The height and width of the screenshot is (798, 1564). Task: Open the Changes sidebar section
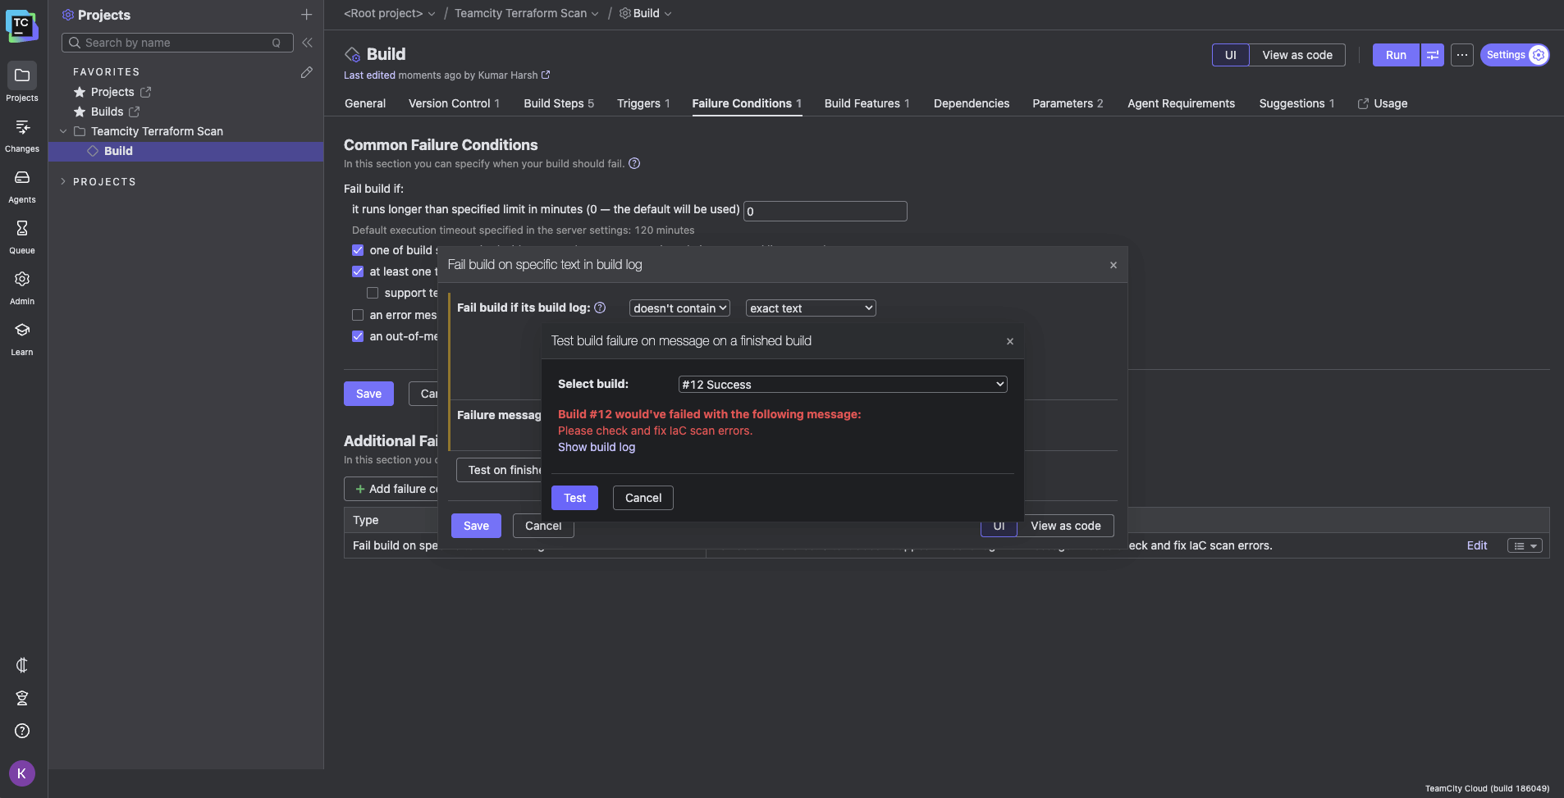click(22, 135)
